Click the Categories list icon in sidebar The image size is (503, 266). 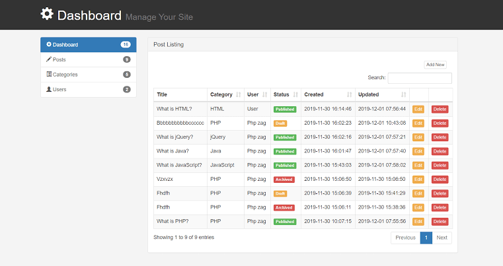[x=49, y=74]
